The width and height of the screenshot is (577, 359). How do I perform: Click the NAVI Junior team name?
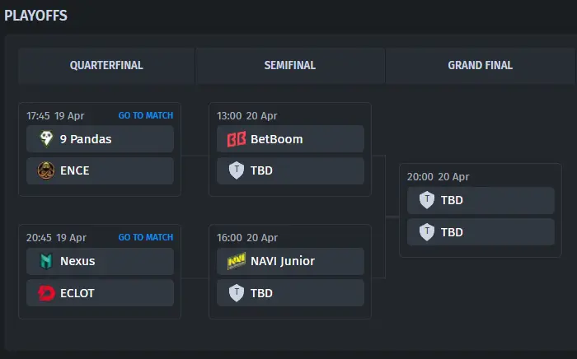click(x=283, y=261)
